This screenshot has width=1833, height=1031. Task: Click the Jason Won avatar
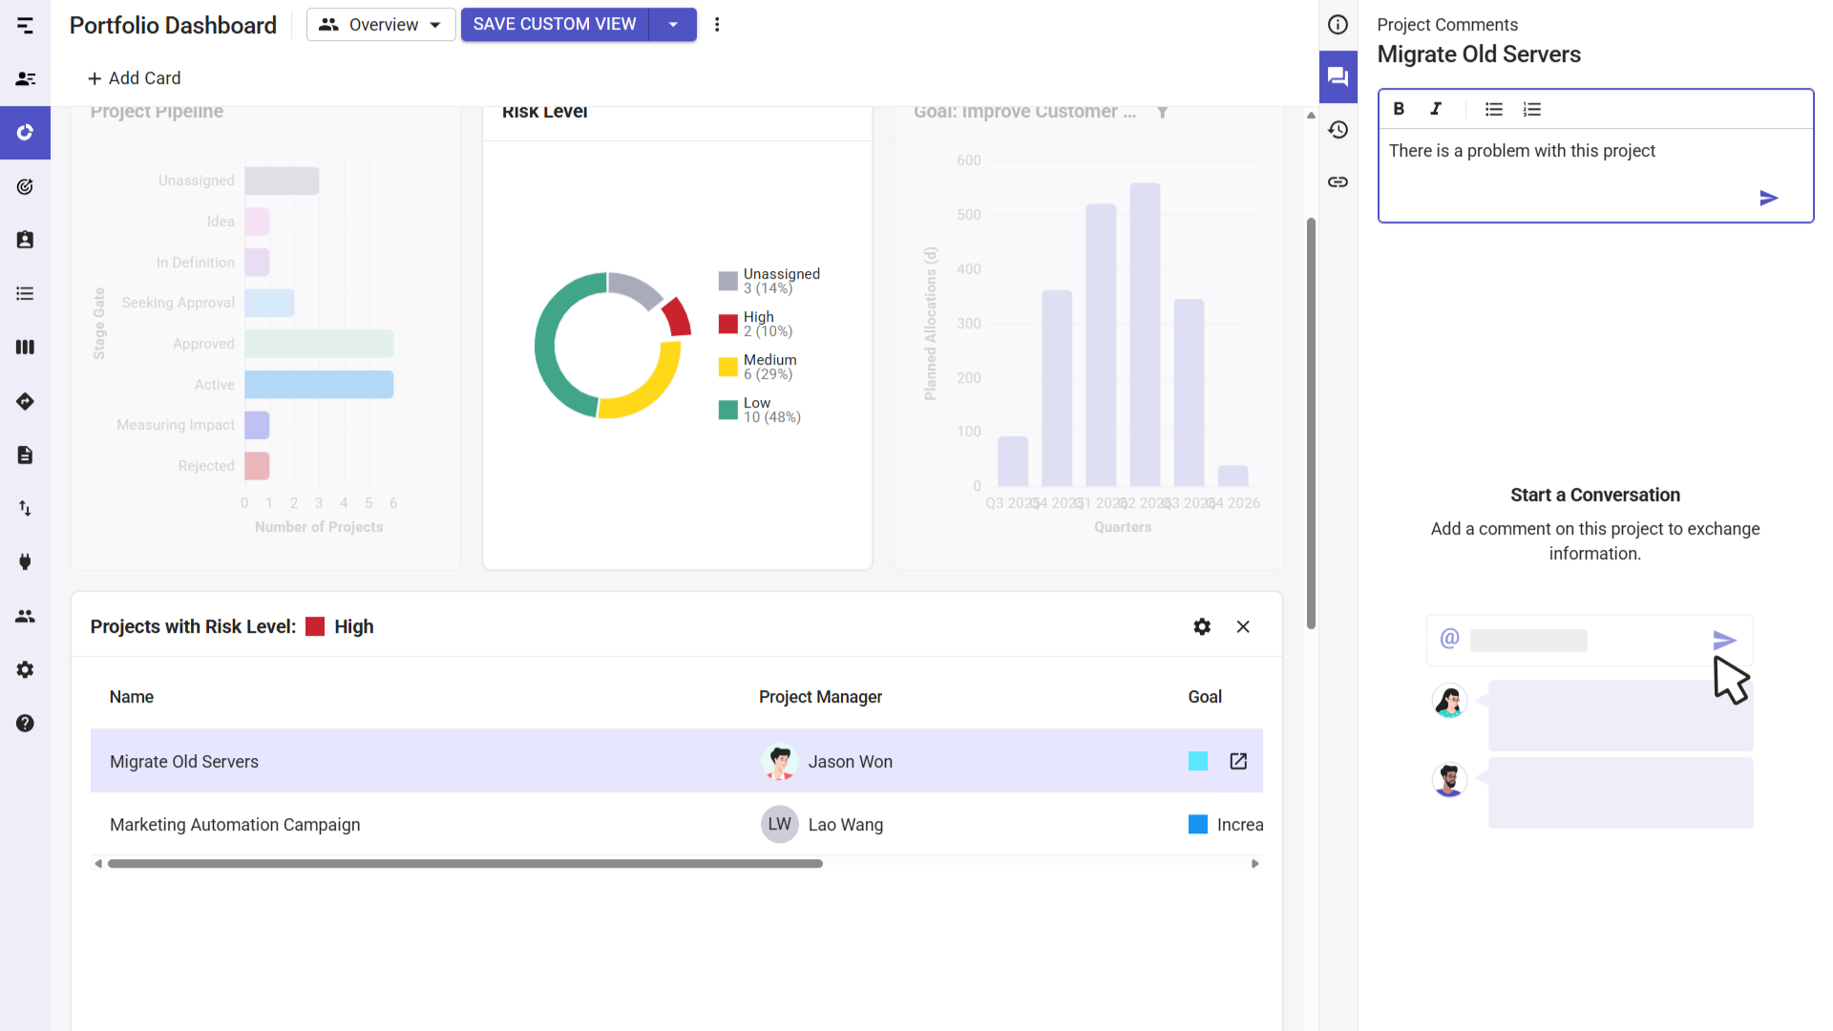click(x=779, y=761)
